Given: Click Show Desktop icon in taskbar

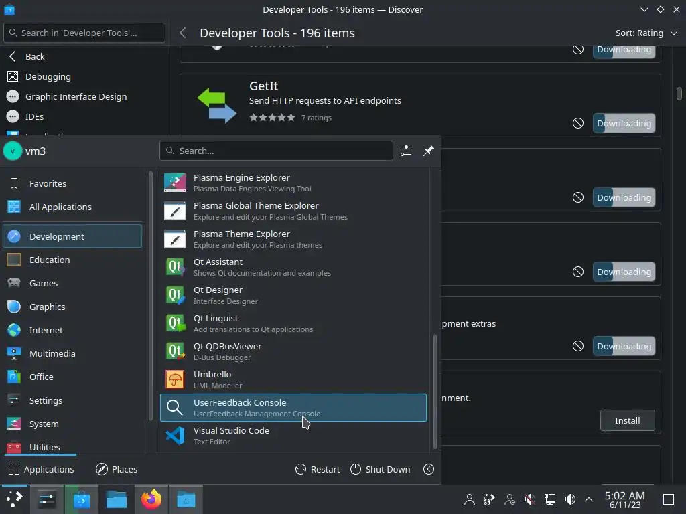Looking at the screenshot, I should (x=669, y=499).
